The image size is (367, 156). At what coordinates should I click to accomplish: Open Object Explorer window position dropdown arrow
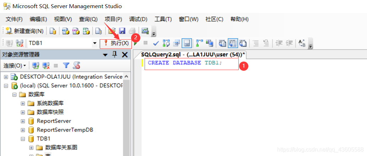click(105, 55)
